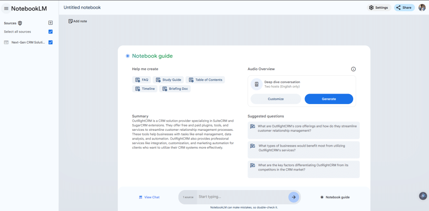The width and height of the screenshot is (429, 211).
Task: Open the Next-Gen CRM Solution source
Action: [24, 42]
